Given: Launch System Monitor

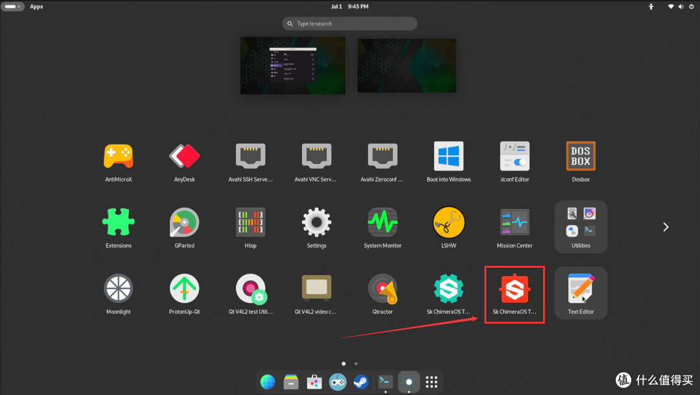Looking at the screenshot, I should tap(382, 222).
